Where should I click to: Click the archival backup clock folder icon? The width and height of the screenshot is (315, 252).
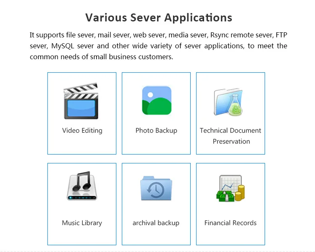pyautogui.click(x=156, y=188)
